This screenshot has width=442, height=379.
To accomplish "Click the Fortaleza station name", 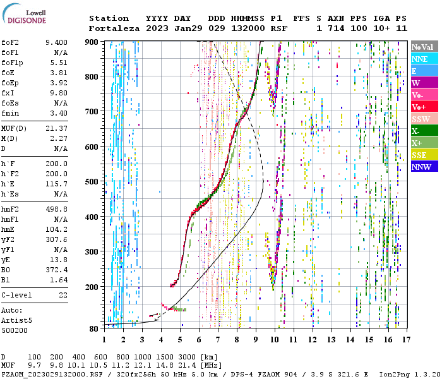I will [x=114, y=28].
